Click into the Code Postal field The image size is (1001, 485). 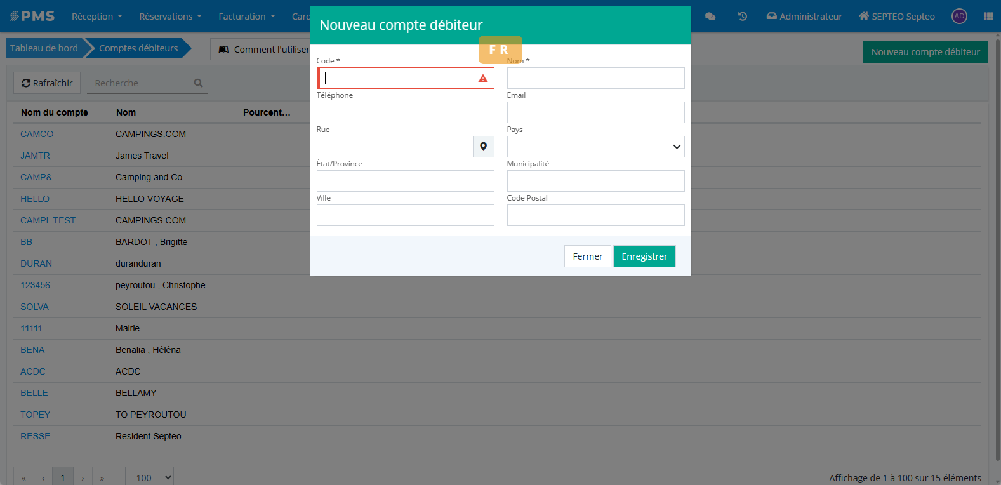[x=595, y=215]
